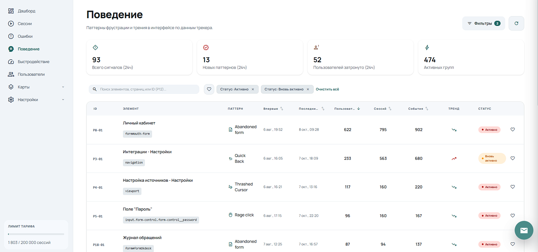This screenshot has height=252, width=538.
Task: Remove the Статус: Вновь активно filter chip
Action: tap(308, 89)
